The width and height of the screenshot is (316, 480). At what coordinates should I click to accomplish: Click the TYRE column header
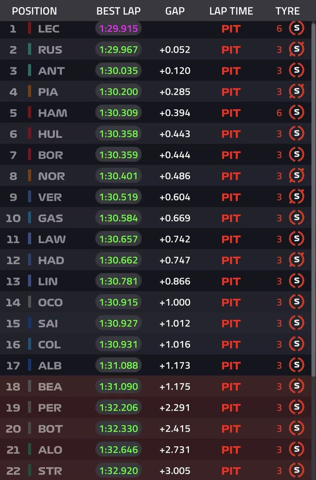coord(287,11)
